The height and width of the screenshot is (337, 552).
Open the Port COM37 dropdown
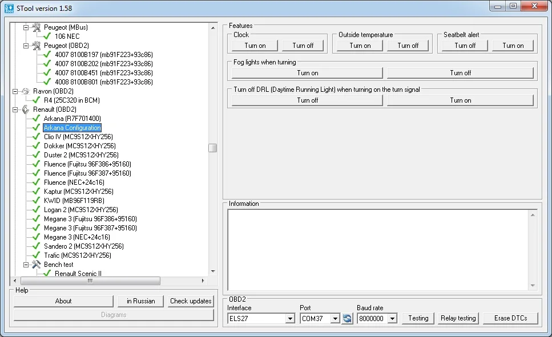[335, 319]
